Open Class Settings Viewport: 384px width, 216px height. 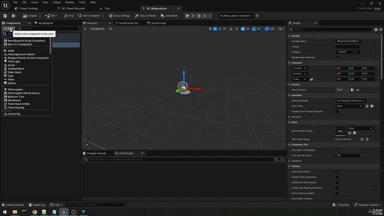pos(119,16)
